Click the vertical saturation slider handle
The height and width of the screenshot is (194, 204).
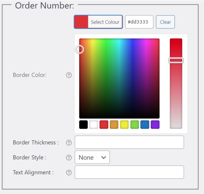click(176, 60)
